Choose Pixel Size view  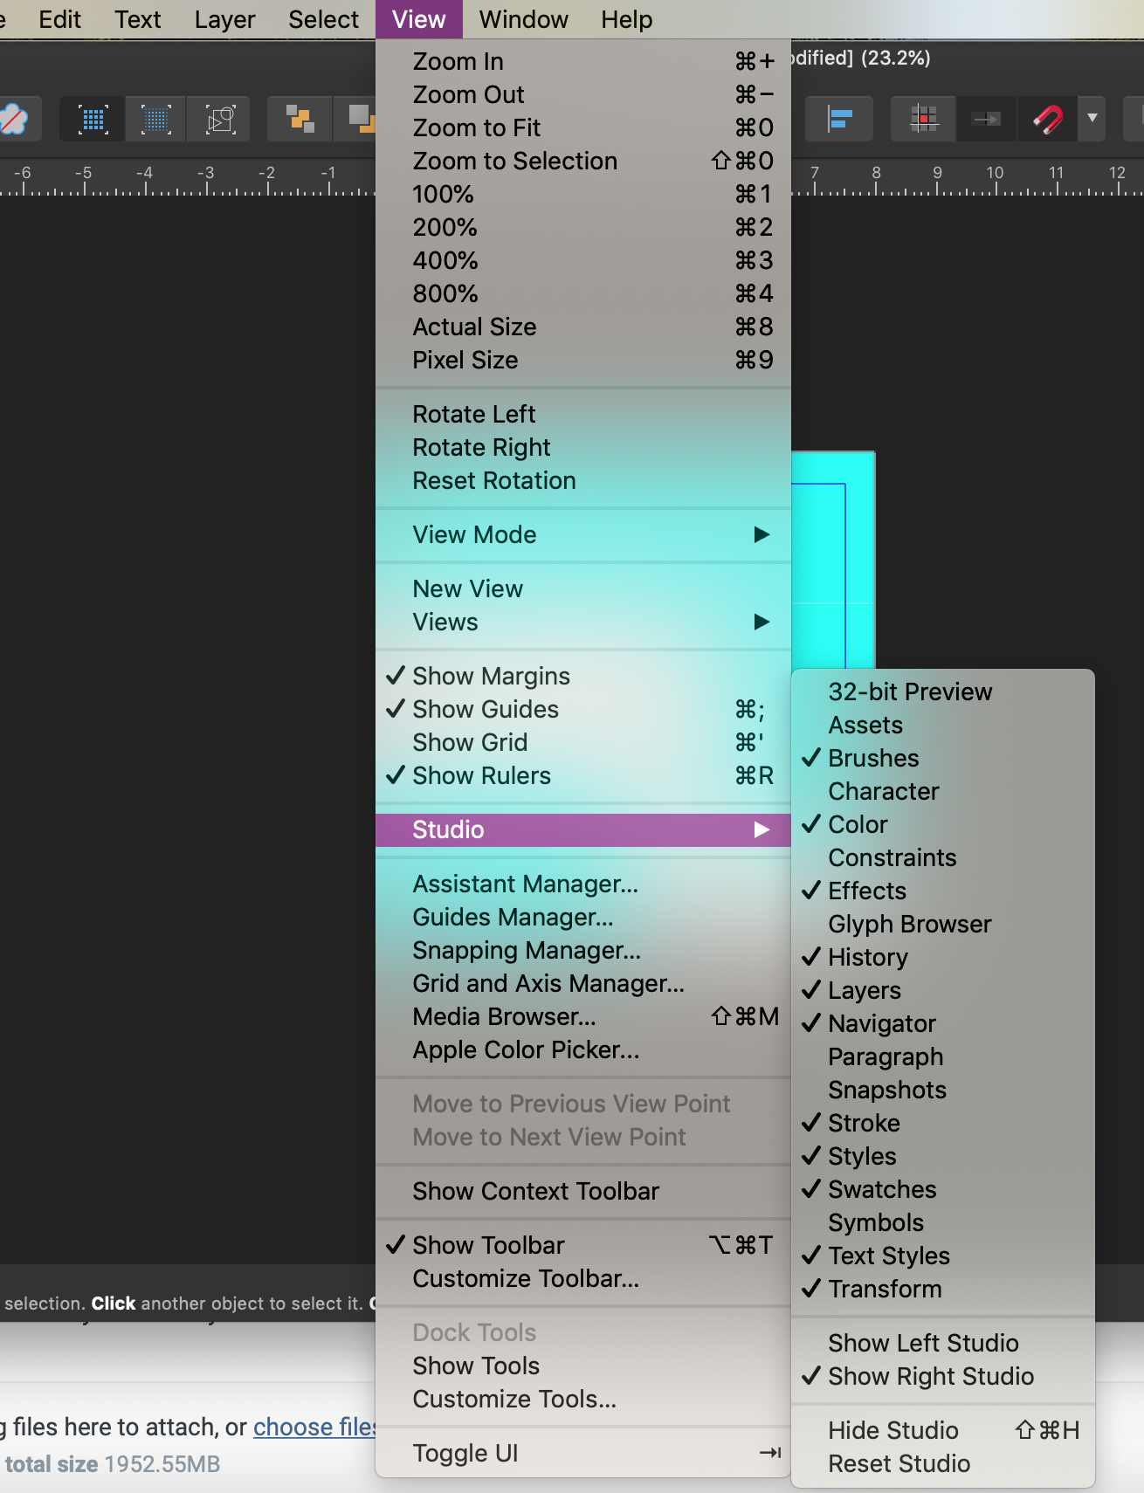pos(583,360)
